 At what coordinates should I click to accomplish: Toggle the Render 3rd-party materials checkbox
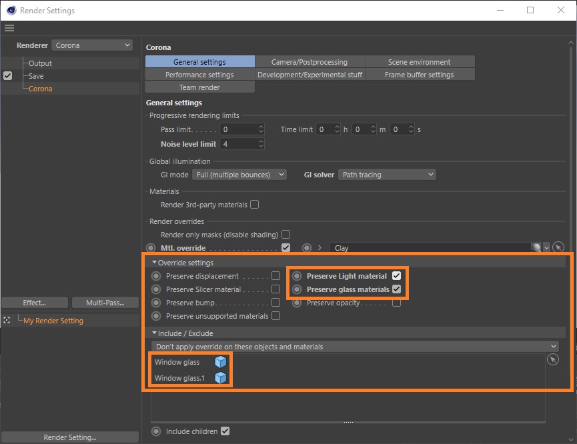pyautogui.click(x=254, y=205)
